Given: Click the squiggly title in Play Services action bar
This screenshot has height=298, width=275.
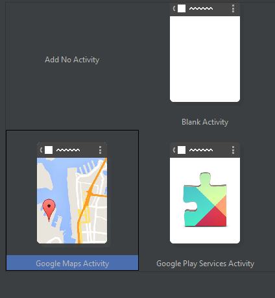Looking at the screenshot, I should click(x=201, y=150).
